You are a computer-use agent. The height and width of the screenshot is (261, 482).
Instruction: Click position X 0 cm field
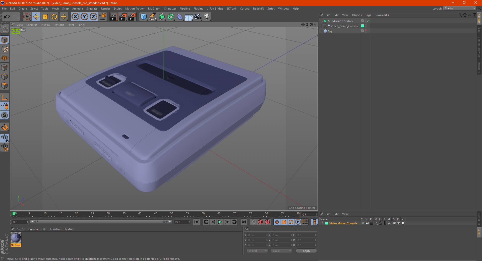click(x=257, y=235)
